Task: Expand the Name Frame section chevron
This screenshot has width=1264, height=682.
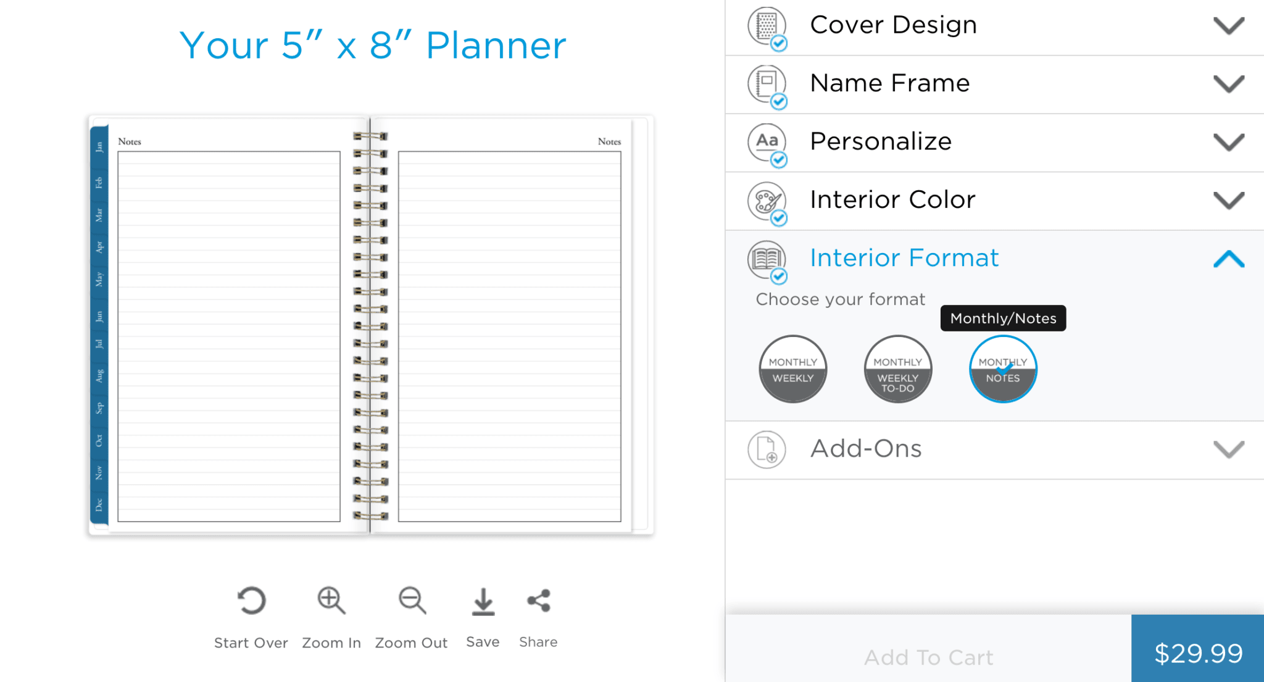Action: pos(1228,84)
